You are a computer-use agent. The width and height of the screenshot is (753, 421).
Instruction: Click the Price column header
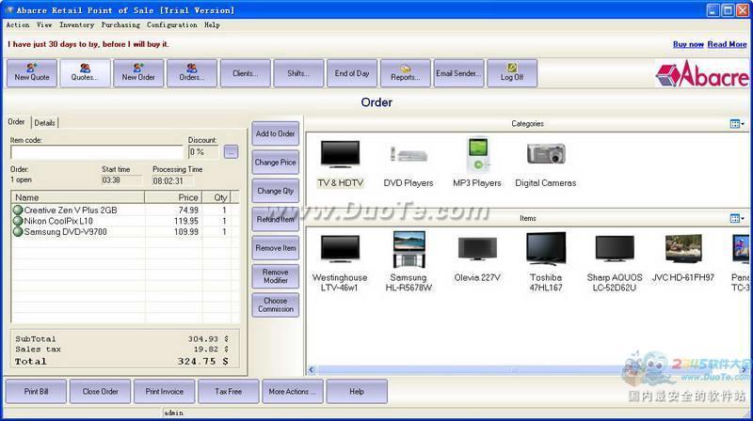(173, 197)
